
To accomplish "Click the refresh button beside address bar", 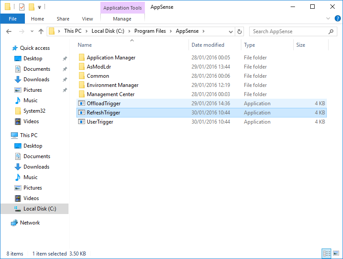I will click(239, 31).
